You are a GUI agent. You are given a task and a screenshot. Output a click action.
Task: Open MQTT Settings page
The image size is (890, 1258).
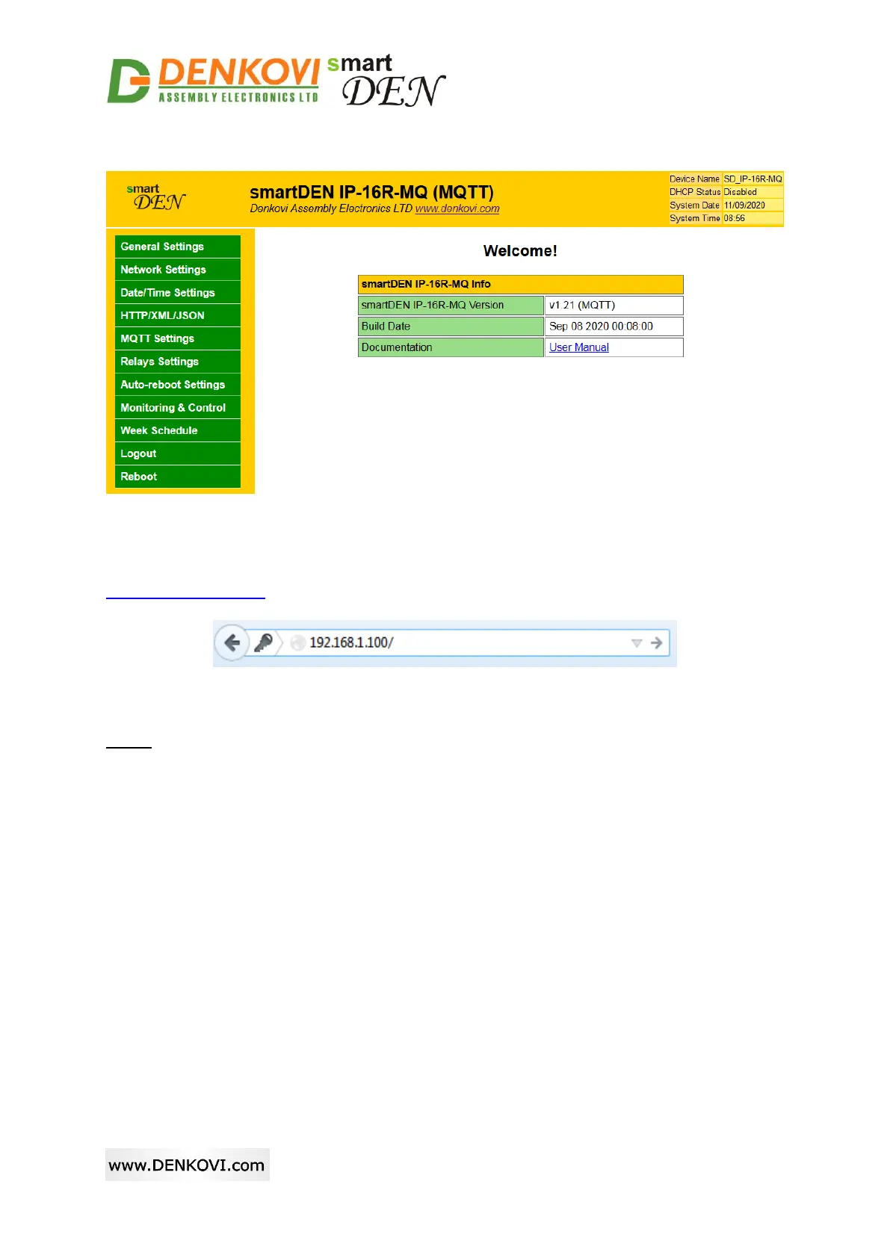[x=178, y=338]
